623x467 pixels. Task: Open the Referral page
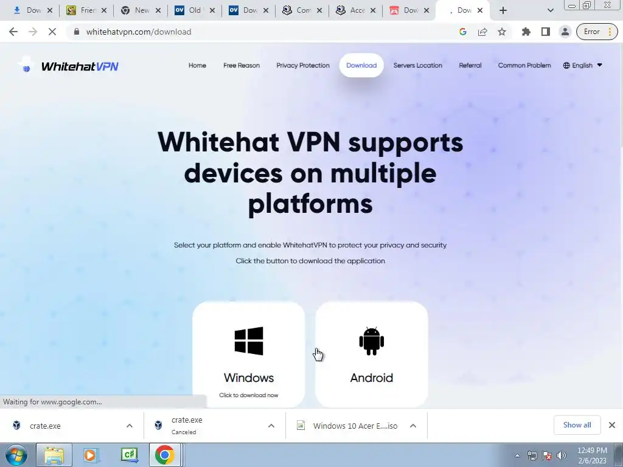click(x=470, y=65)
